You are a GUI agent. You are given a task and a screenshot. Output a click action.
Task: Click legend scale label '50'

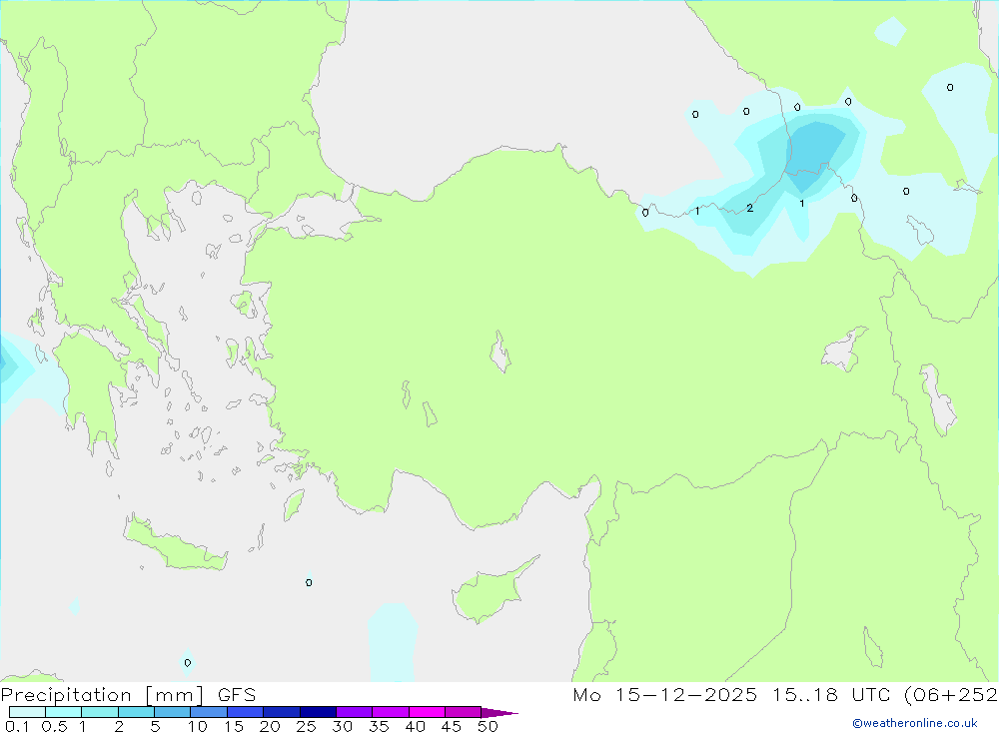[488, 726]
